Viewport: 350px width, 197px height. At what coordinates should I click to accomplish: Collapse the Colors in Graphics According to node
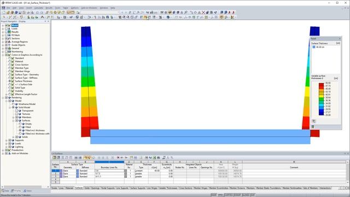click(3, 55)
